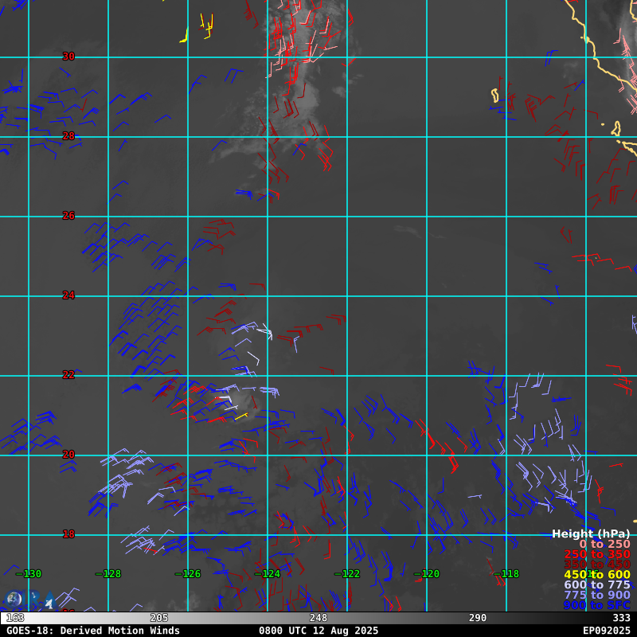Click the longitude -130 label
Image resolution: width=637 pixels, height=637 pixels.
tap(29, 574)
